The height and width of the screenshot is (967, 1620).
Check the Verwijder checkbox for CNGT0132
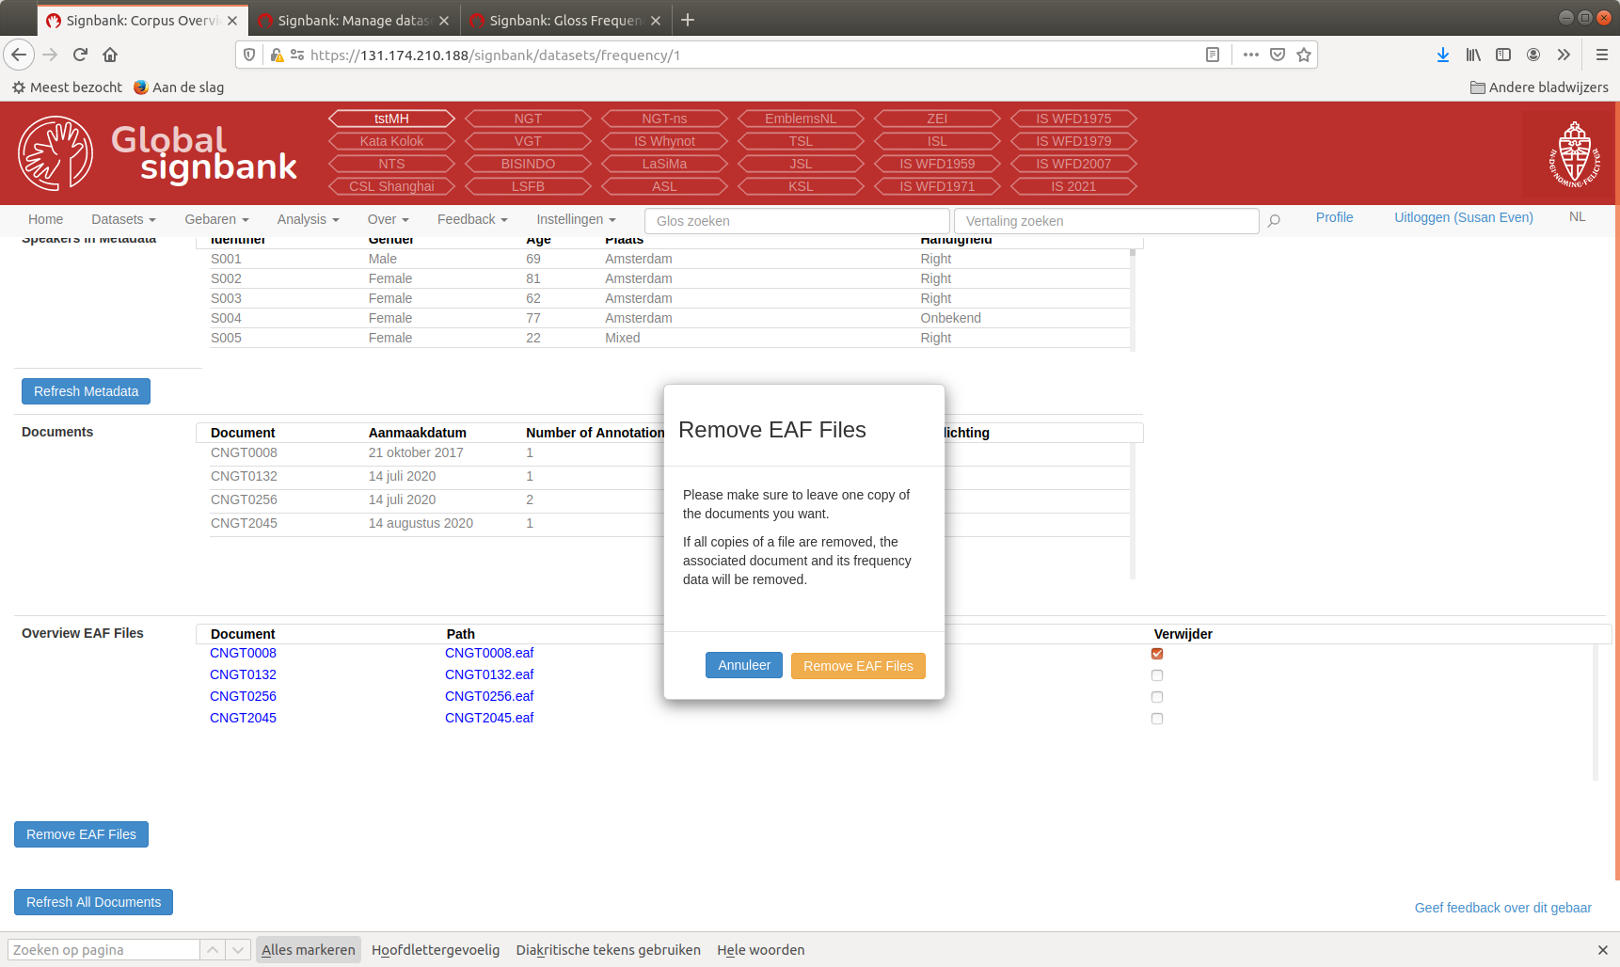point(1156,674)
